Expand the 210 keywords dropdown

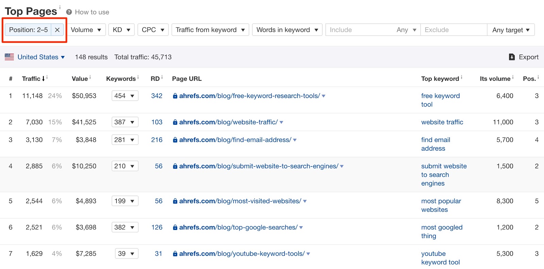point(125,166)
